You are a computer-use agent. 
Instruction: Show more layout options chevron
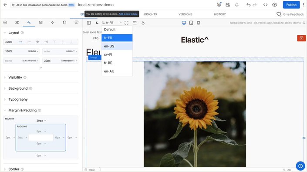click(41, 67)
